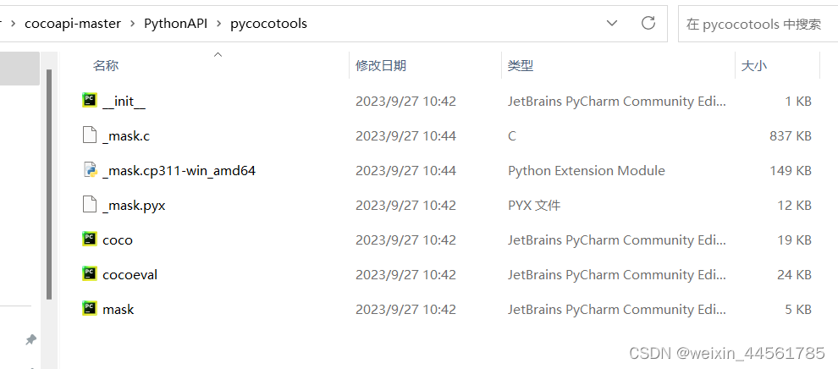
Task: Select the coco file name
Action: point(118,240)
